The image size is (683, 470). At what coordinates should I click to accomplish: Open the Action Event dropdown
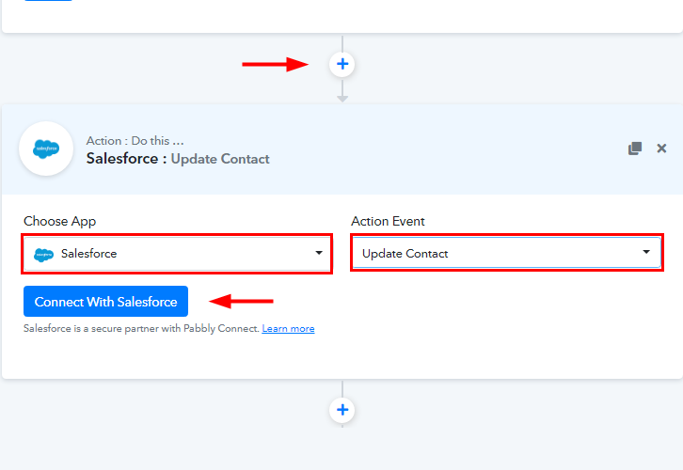coord(506,253)
